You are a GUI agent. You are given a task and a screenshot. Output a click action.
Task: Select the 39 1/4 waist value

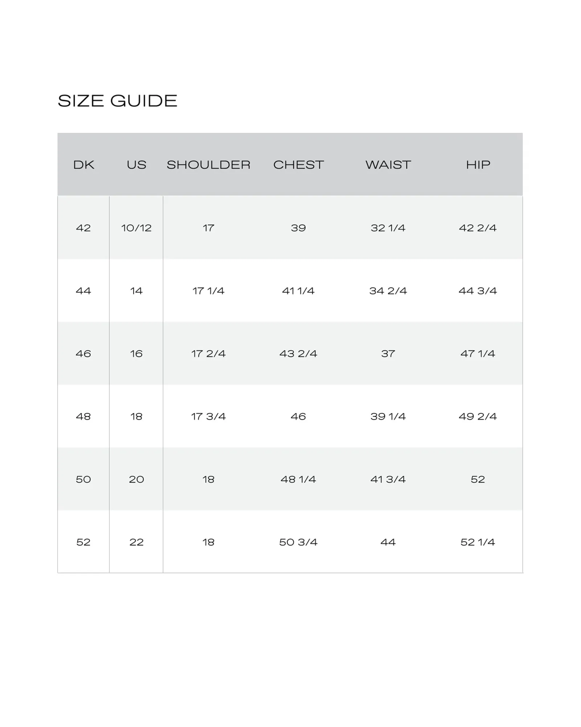(x=388, y=417)
